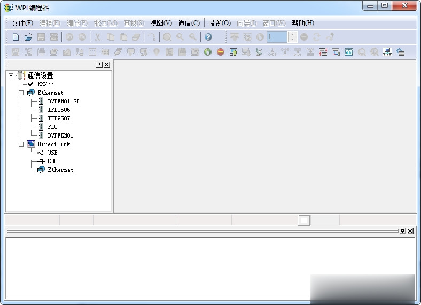Click the grayed-out circular refresh arrows icon
Image resolution: width=421 pixels, height=305 pixels.
tap(317, 37)
